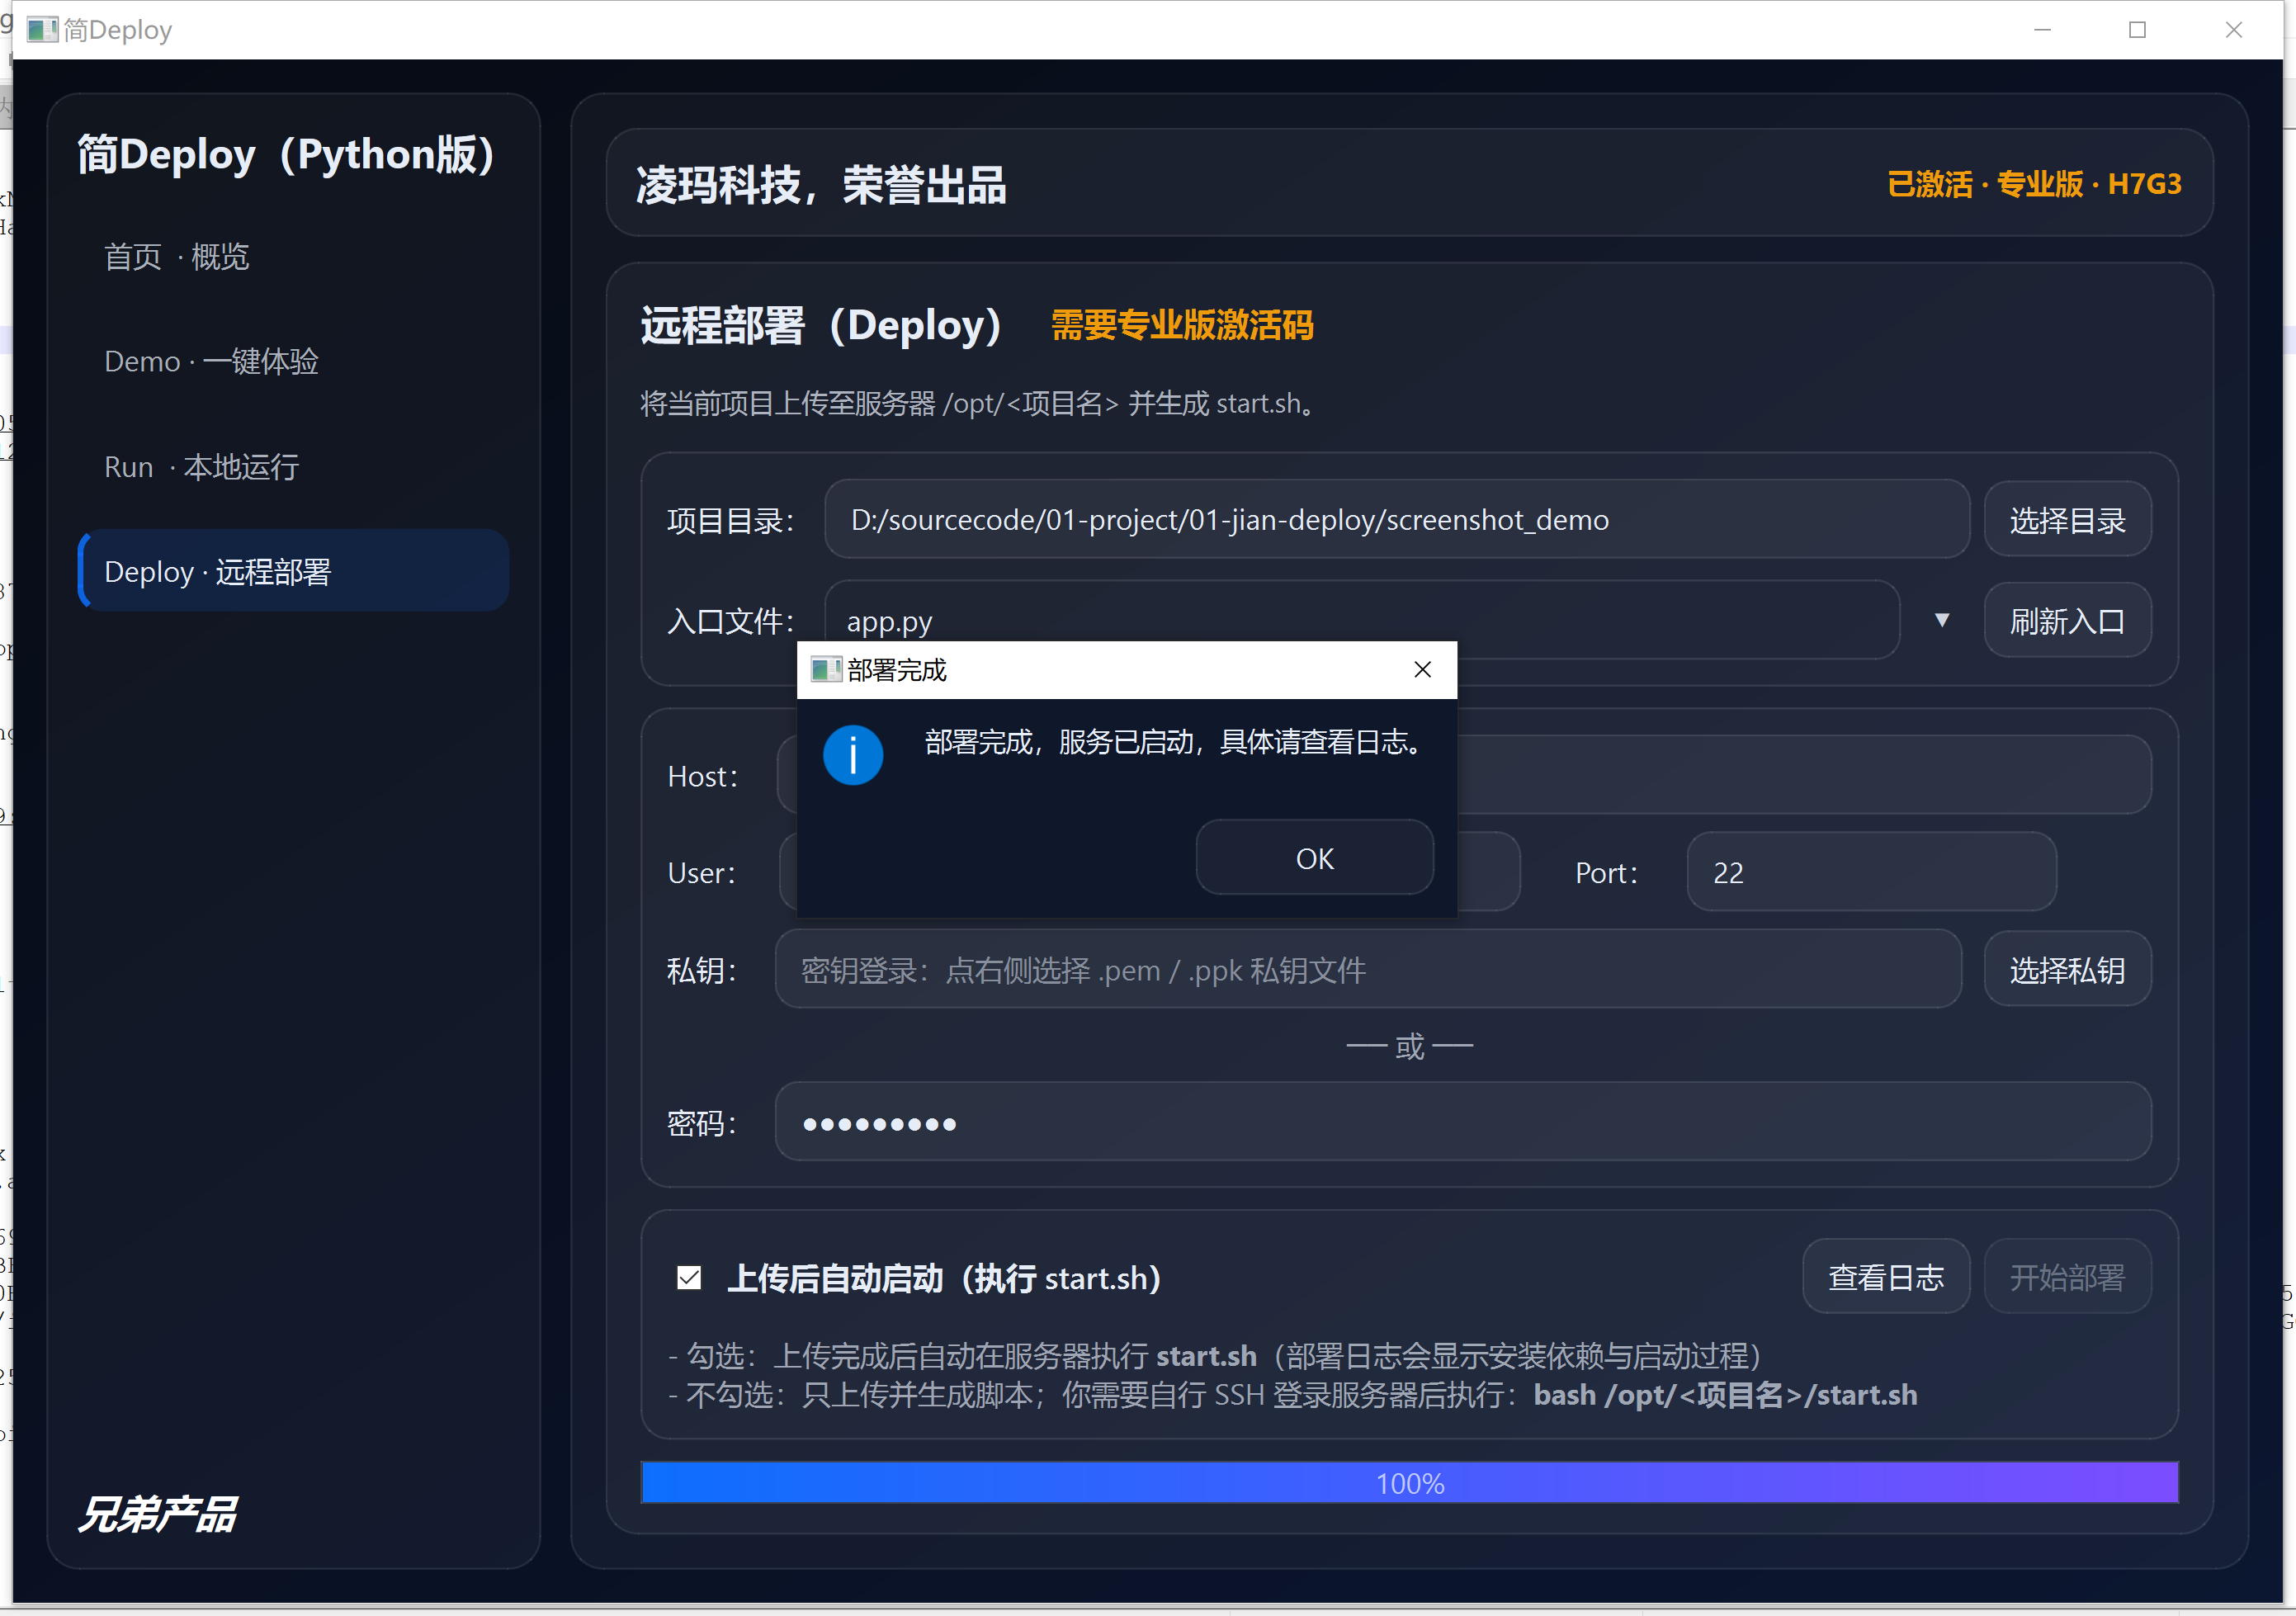Click 选择私钥 to pick a key file
The width and height of the screenshot is (2296, 1616).
point(2067,969)
